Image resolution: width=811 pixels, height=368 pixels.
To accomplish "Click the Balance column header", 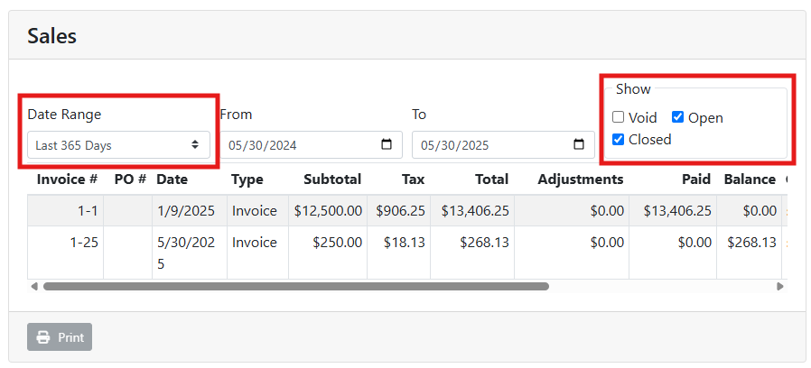I will tap(750, 179).
